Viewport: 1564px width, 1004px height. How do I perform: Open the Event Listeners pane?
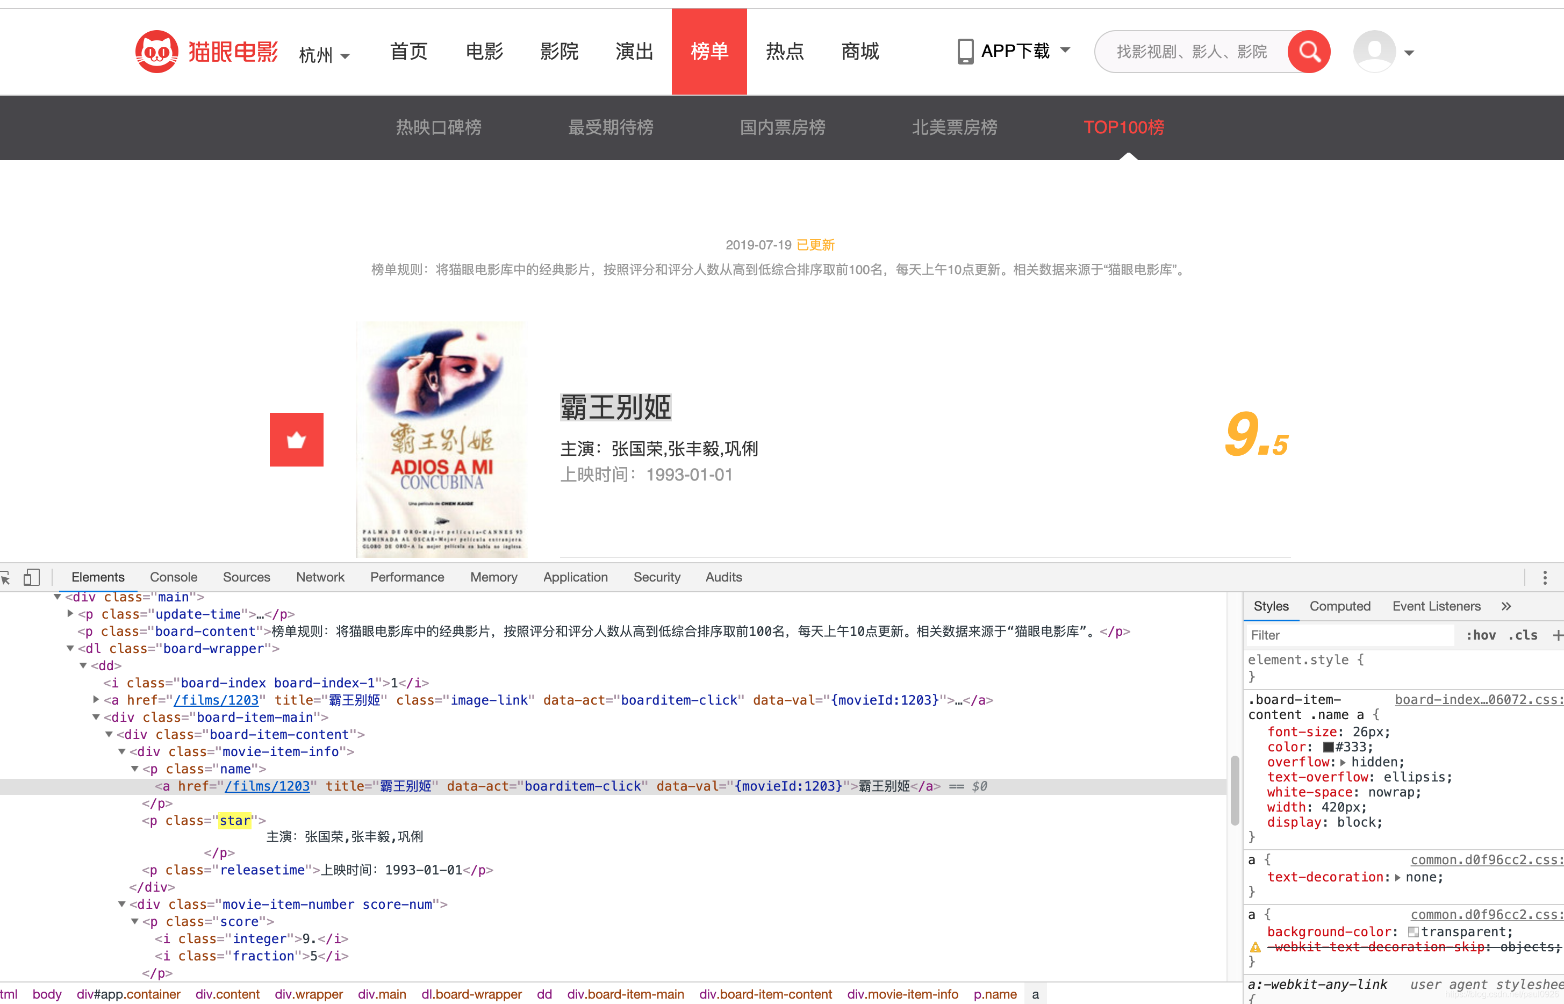click(1437, 606)
